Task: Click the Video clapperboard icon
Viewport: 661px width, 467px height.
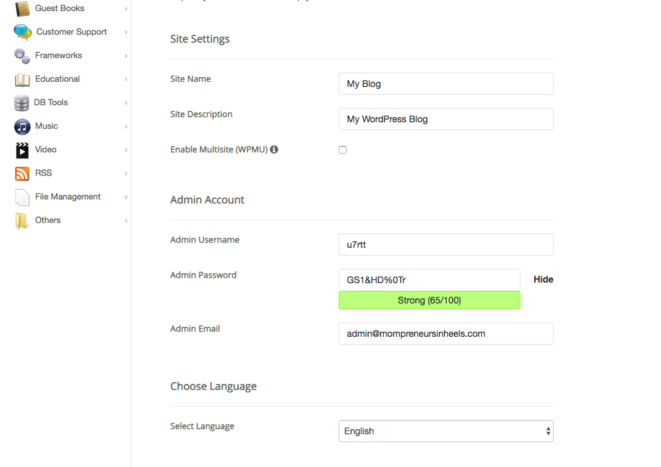Action: (x=22, y=150)
